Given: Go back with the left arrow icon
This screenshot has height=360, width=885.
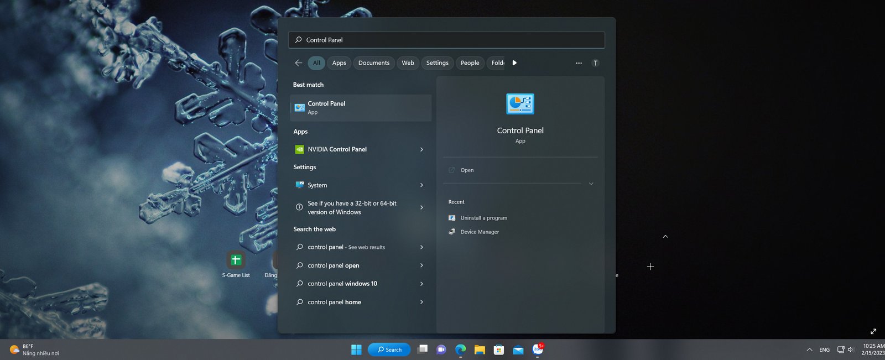Looking at the screenshot, I should (299, 63).
